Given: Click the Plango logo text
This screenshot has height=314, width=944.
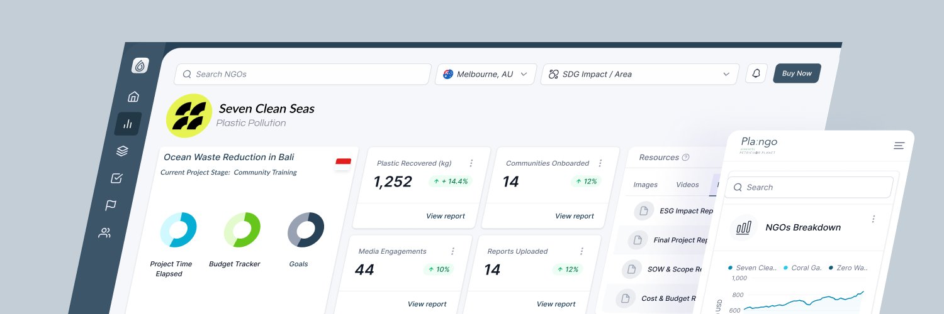Looking at the screenshot, I should tap(759, 142).
